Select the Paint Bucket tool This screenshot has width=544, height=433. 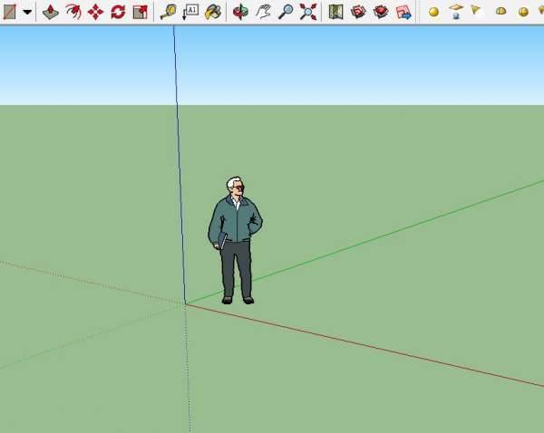click(213, 12)
